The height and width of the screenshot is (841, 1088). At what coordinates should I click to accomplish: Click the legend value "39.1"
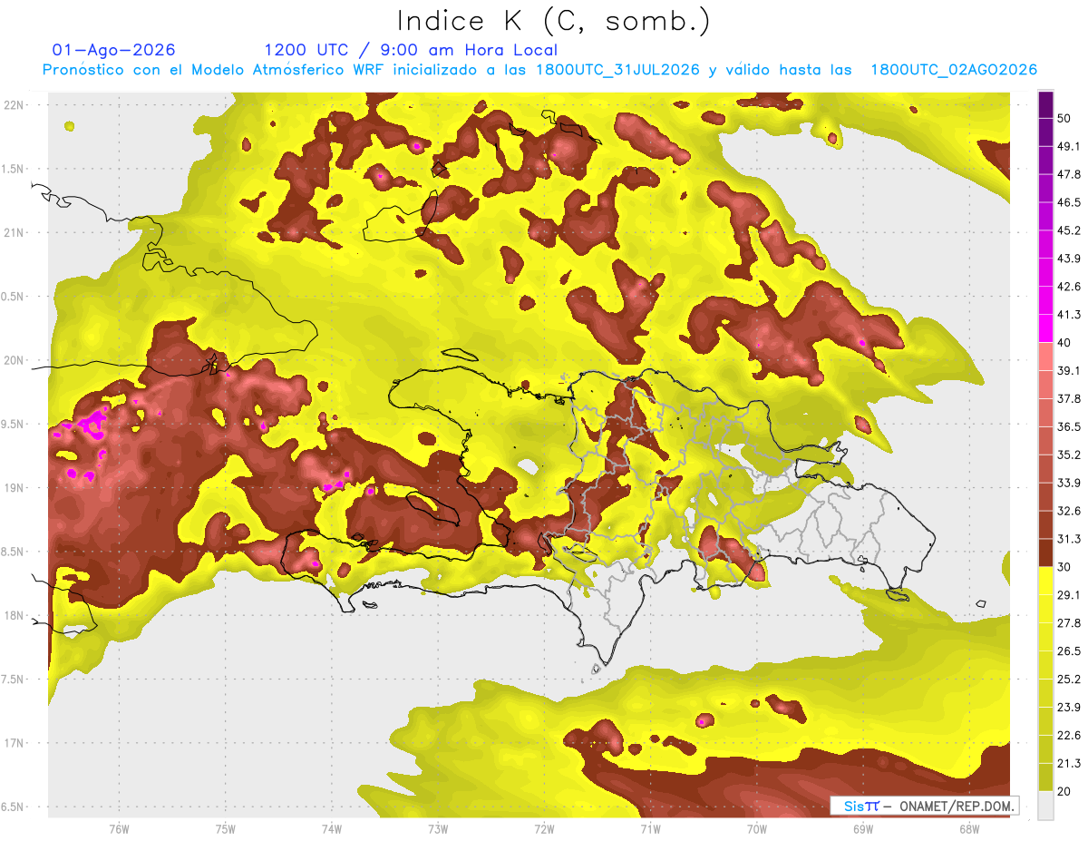[x=1069, y=370]
